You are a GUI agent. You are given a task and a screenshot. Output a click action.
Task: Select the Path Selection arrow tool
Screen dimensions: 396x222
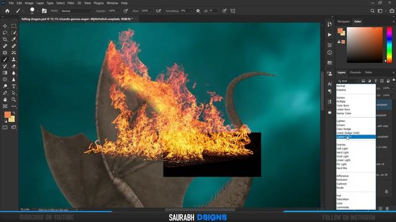(14, 93)
